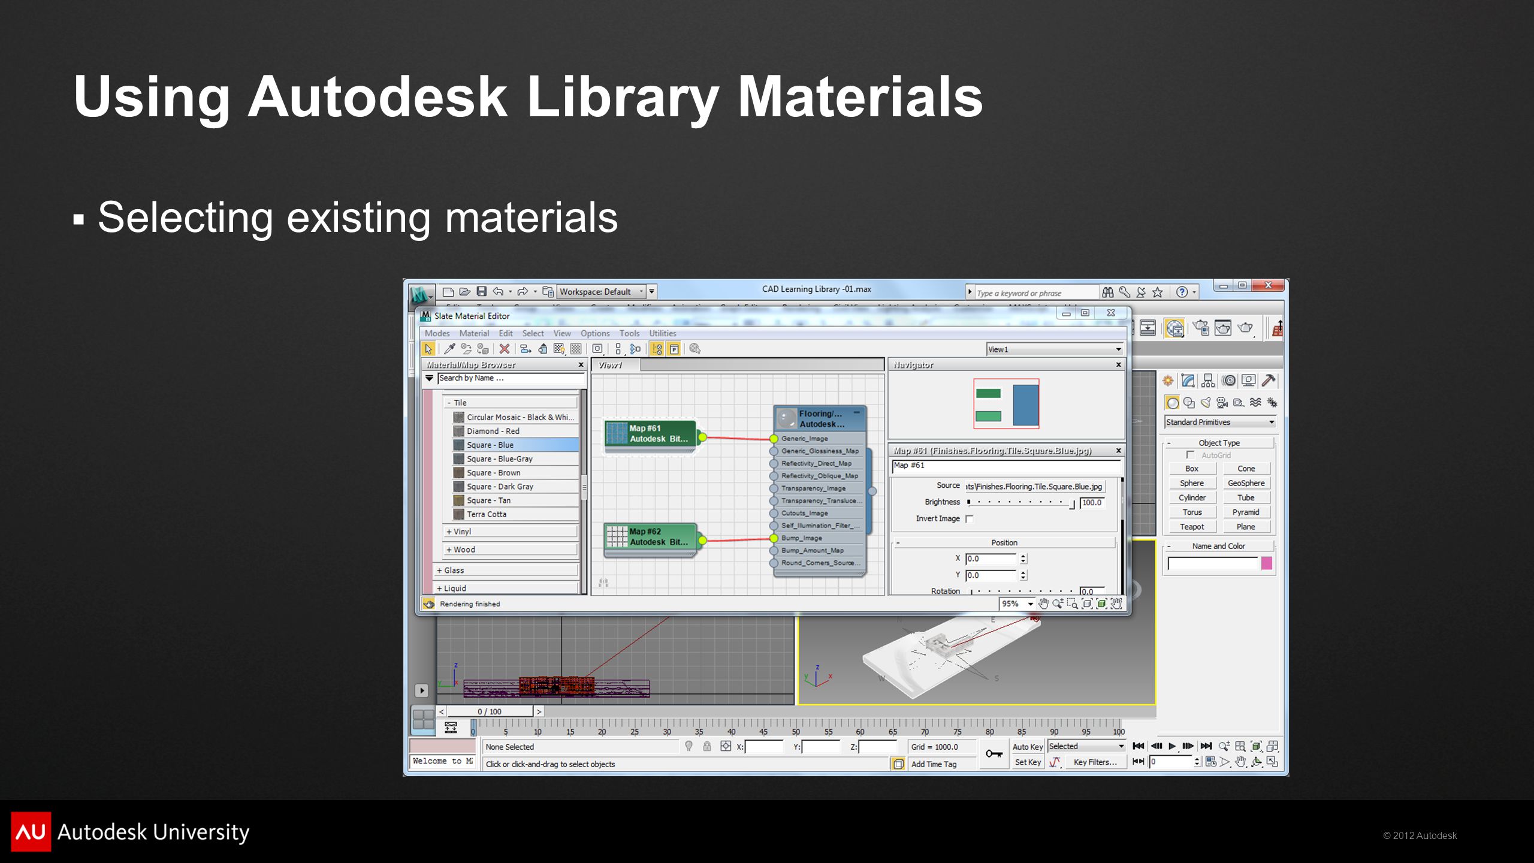Open the Options menu
1534x863 pixels.
coord(594,333)
